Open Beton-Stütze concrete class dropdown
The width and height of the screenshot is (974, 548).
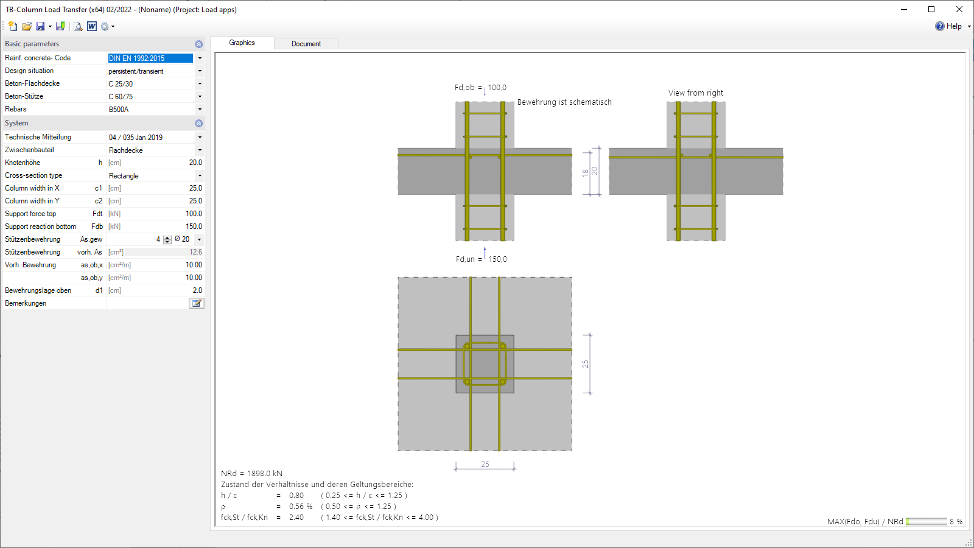(x=200, y=96)
